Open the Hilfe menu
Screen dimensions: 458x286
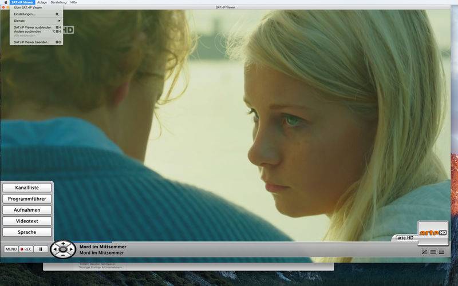pos(74,2)
